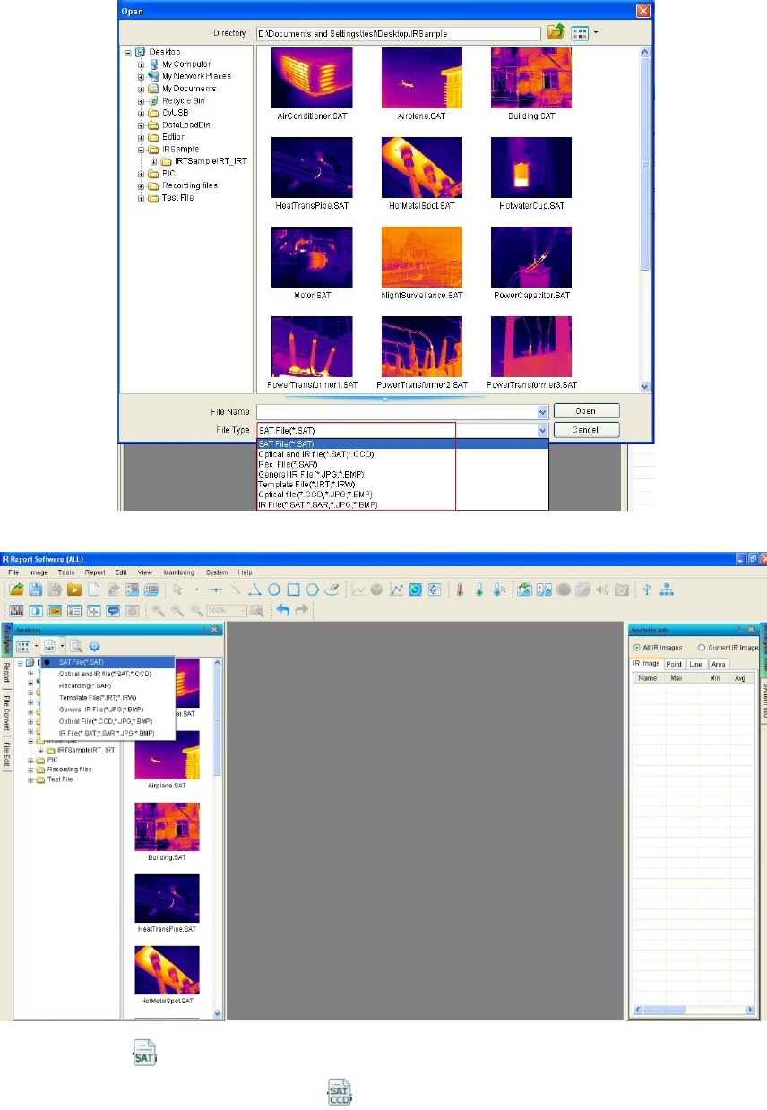This screenshot has width=767, height=1110.
Task: Click the blue undo arrow
Action: [x=282, y=610]
